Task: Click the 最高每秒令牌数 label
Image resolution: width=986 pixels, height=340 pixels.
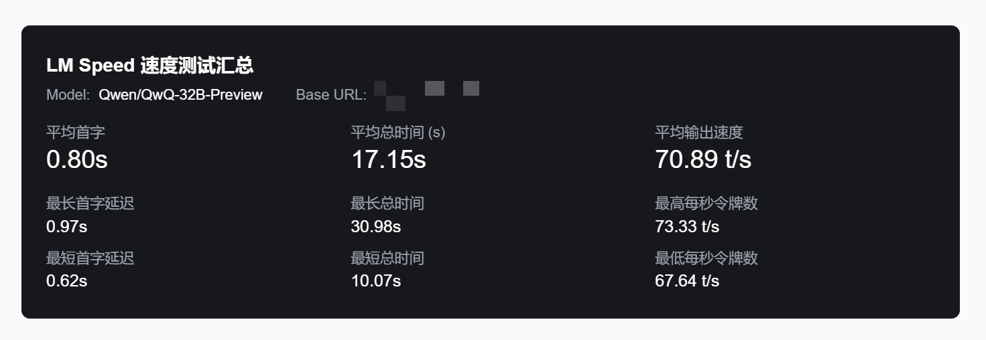Action: (706, 203)
